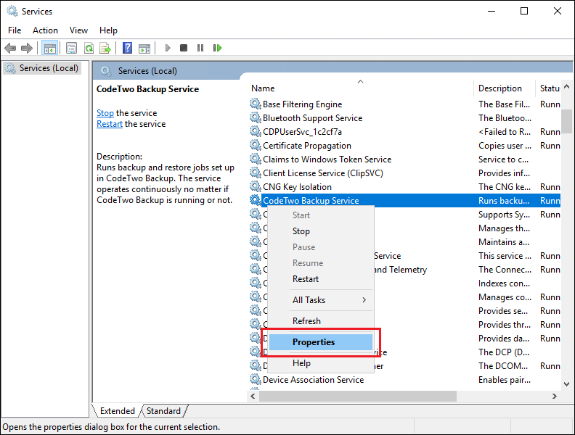Click the 'The DCOM...' description cell
Viewport: 575px width, 435px height.
(502, 365)
